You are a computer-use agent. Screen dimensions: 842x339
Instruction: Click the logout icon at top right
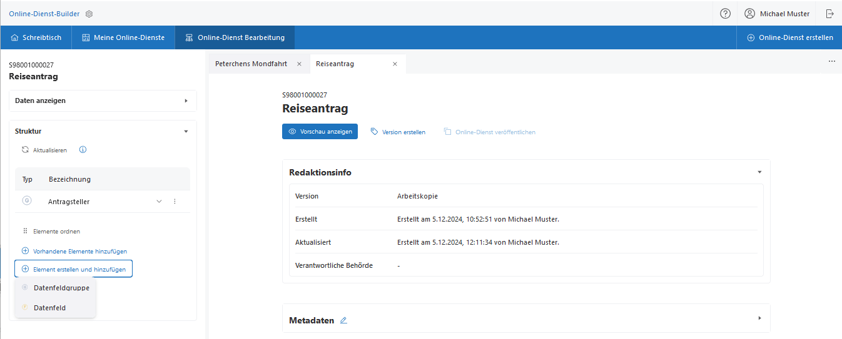coord(829,14)
